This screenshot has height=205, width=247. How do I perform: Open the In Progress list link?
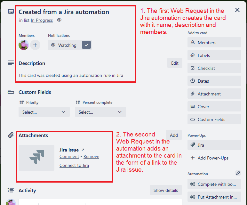(42, 20)
